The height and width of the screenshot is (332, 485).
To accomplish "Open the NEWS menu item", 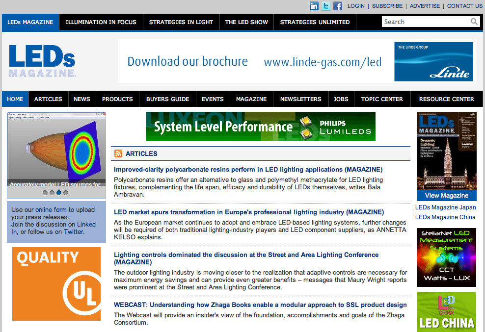I will pos(82,99).
